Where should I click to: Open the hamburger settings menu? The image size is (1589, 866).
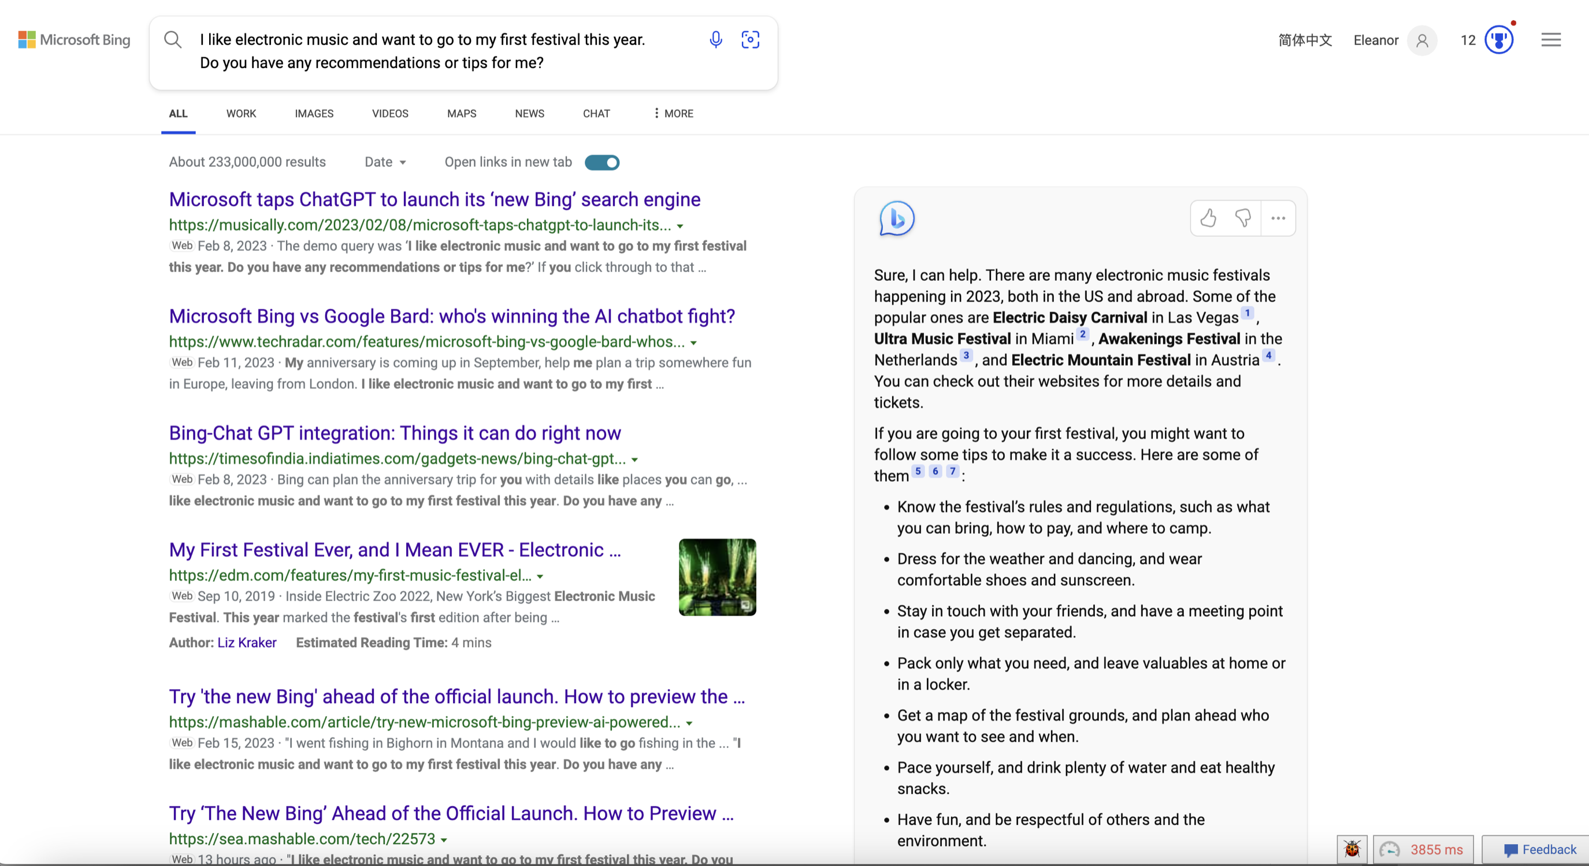pos(1551,40)
